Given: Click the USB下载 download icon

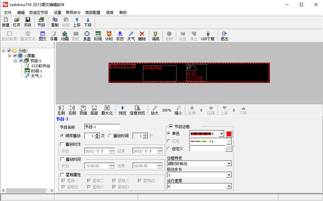Looking at the screenshot, I should [208, 36].
